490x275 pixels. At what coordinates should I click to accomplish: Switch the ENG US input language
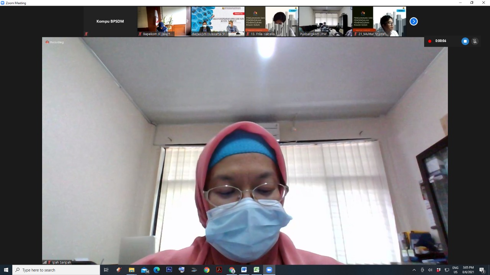(x=456, y=270)
